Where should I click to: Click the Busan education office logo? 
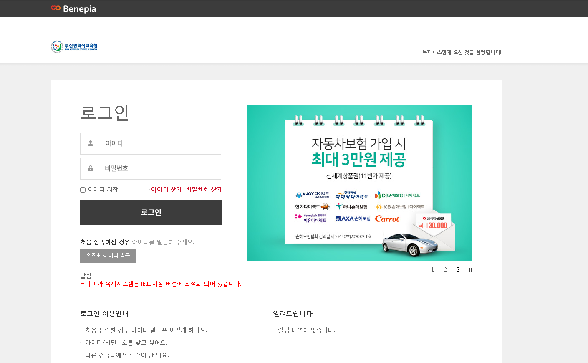[x=74, y=46]
